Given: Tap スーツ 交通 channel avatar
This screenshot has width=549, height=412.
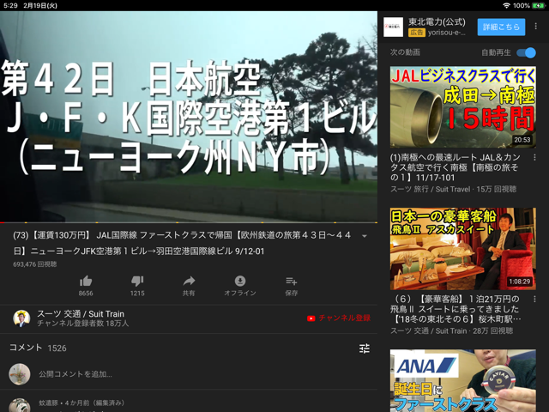Looking at the screenshot, I should [x=21, y=318].
